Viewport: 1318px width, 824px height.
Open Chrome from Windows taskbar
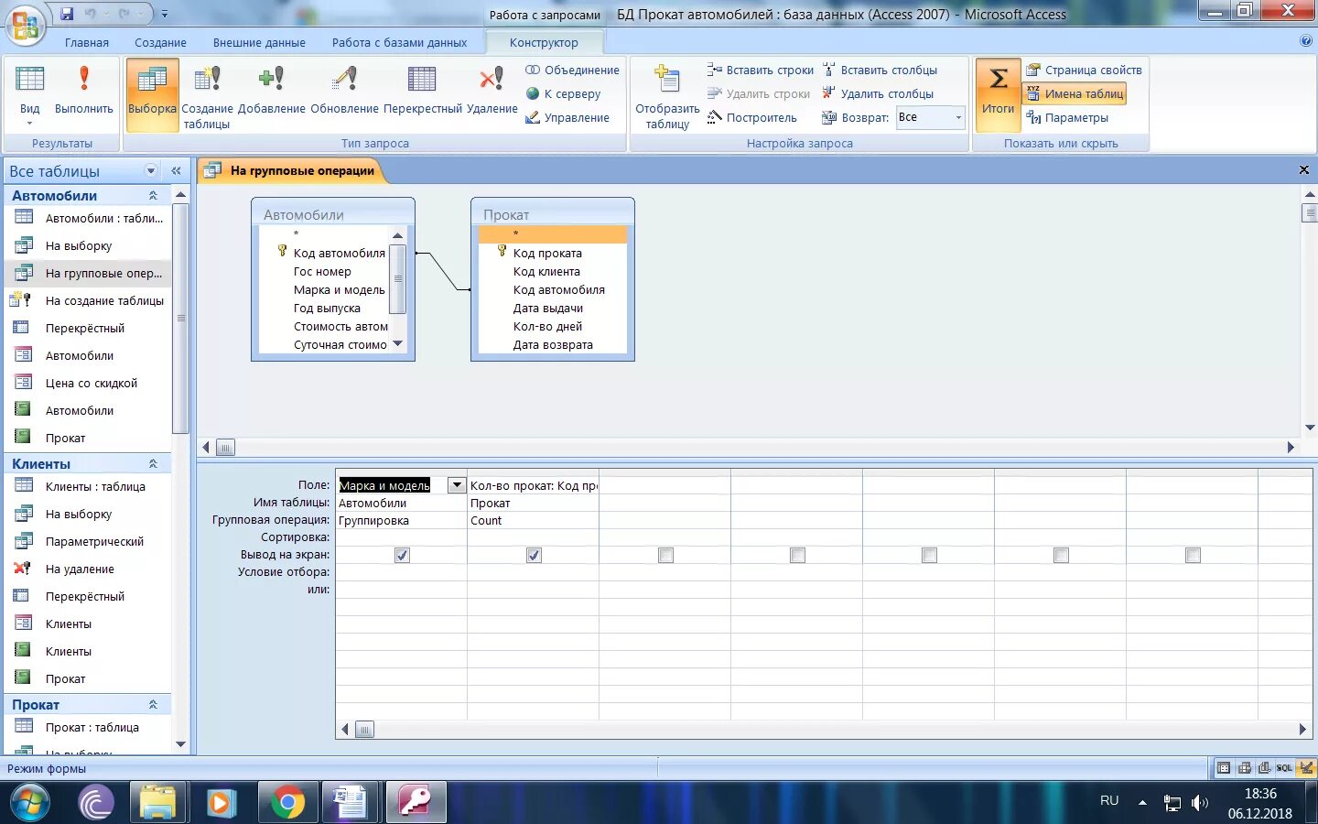[287, 803]
